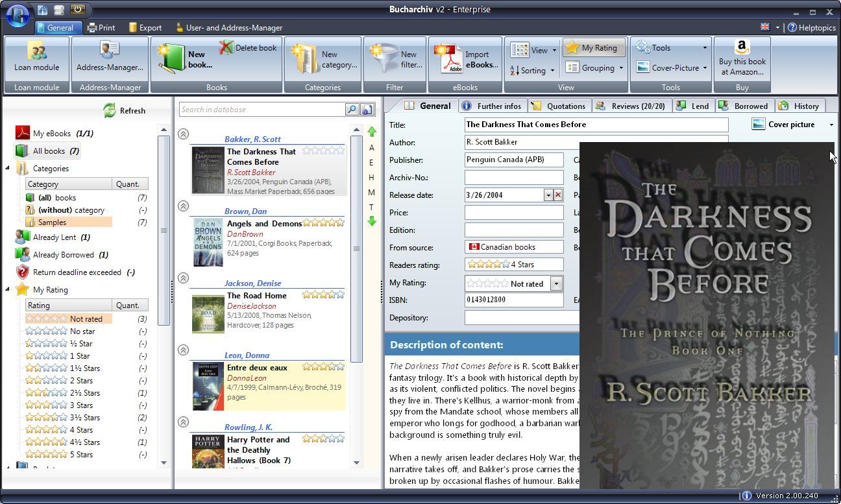Open the Reviews (20/20) tab
The height and width of the screenshot is (504, 841).
(631, 106)
